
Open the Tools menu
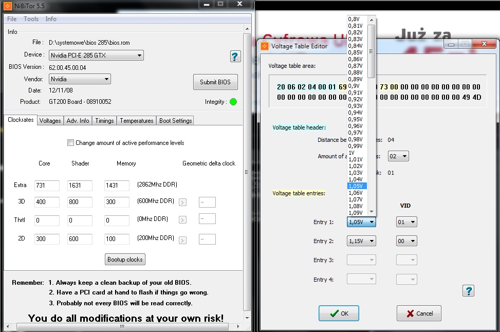point(31,19)
